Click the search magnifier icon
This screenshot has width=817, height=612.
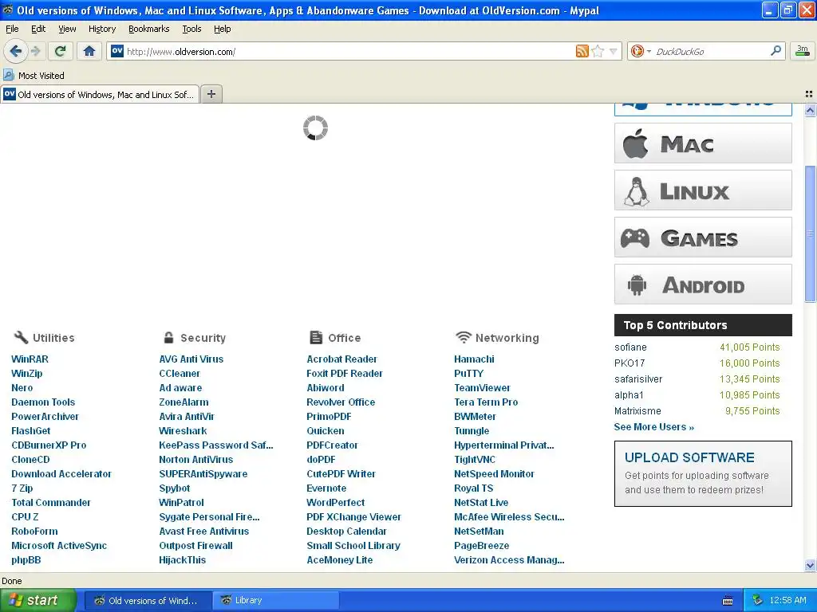(x=776, y=51)
